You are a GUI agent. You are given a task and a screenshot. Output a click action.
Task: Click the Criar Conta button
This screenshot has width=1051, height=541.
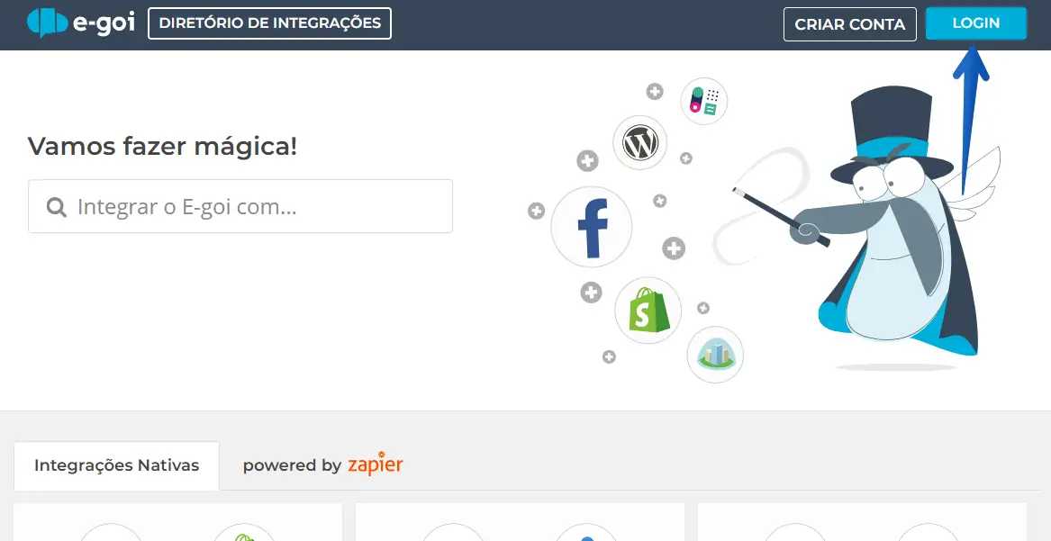click(850, 24)
